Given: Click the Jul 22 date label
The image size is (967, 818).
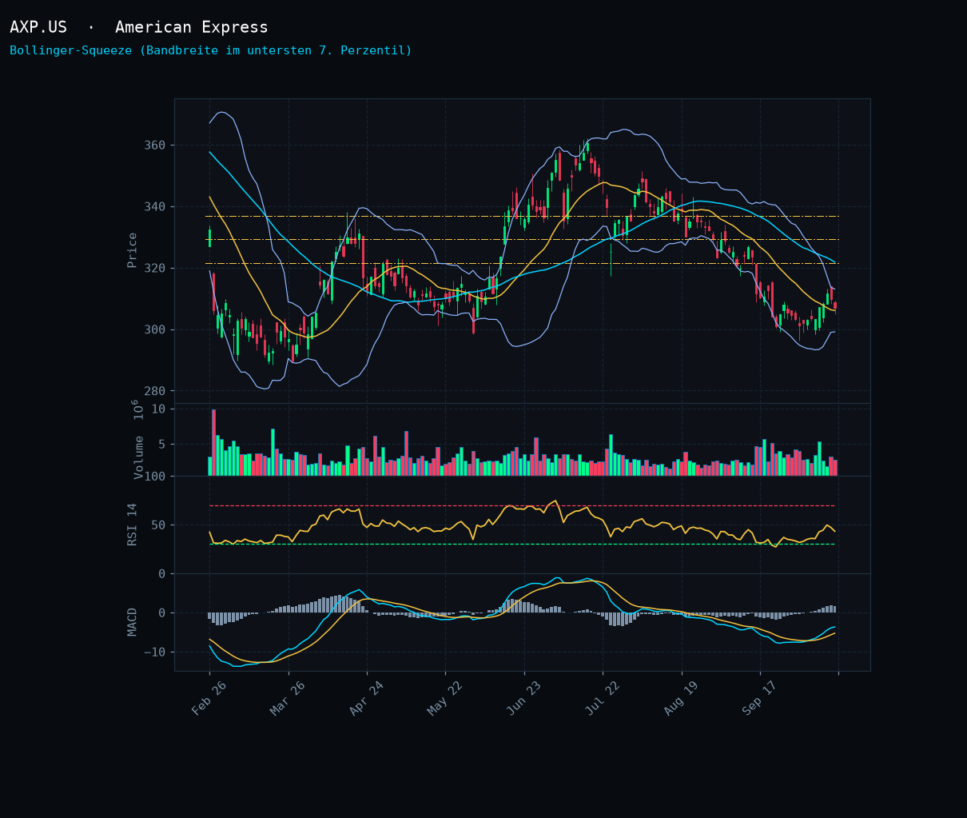Looking at the screenshot, I should coord(603,698).
